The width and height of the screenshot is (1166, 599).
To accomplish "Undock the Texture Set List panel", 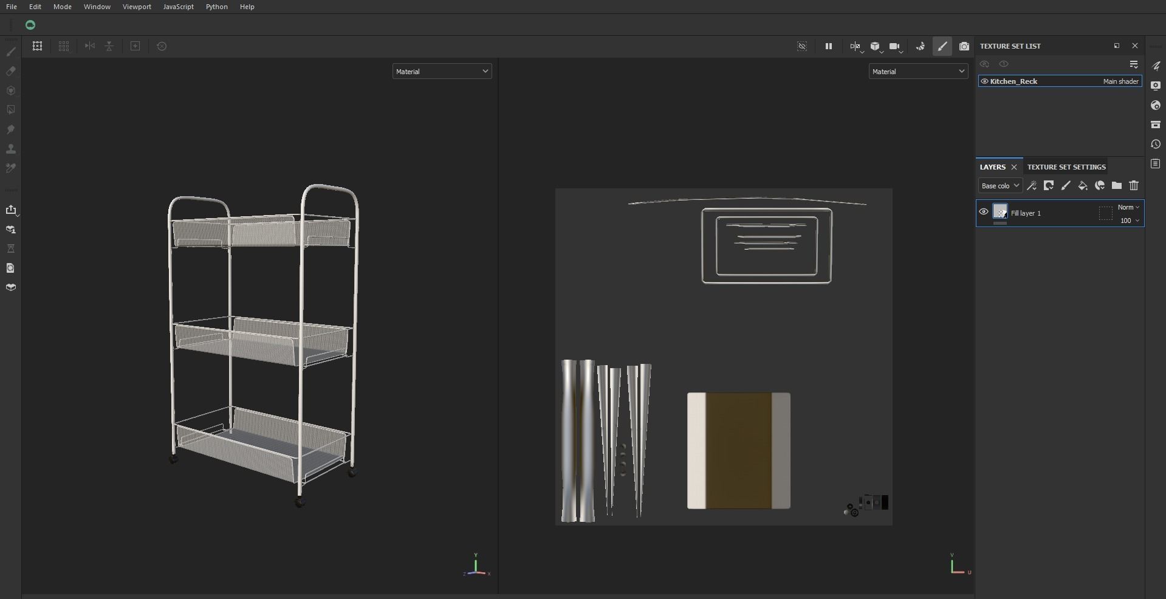I will point(1116,46).
